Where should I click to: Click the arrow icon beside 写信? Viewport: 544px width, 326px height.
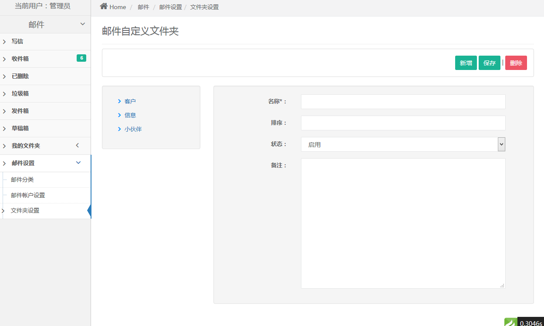pos(4,42)
